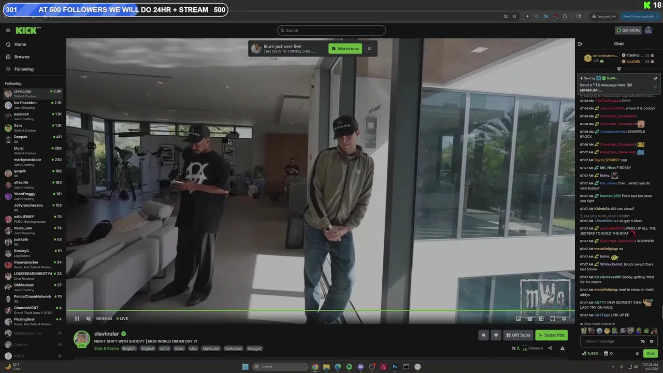Screen dimensions: 663x373
Task: Select the mogger tag
Action: (x=254, y=349)
